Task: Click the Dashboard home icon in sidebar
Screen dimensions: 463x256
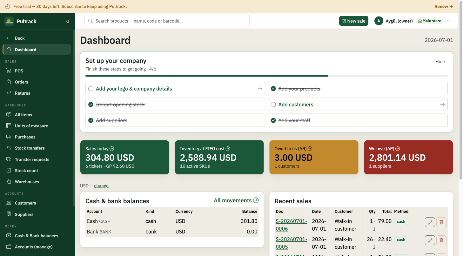Action: coord(9,50)
